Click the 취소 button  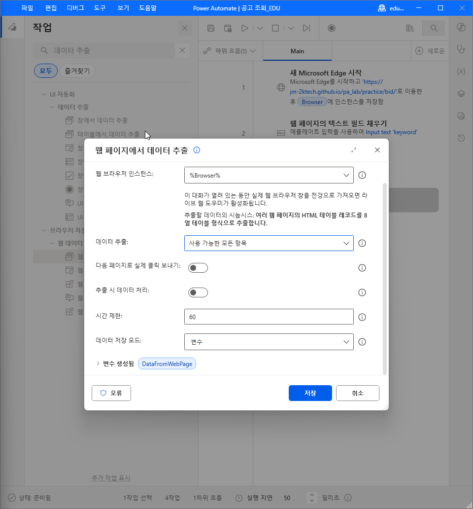358,393
